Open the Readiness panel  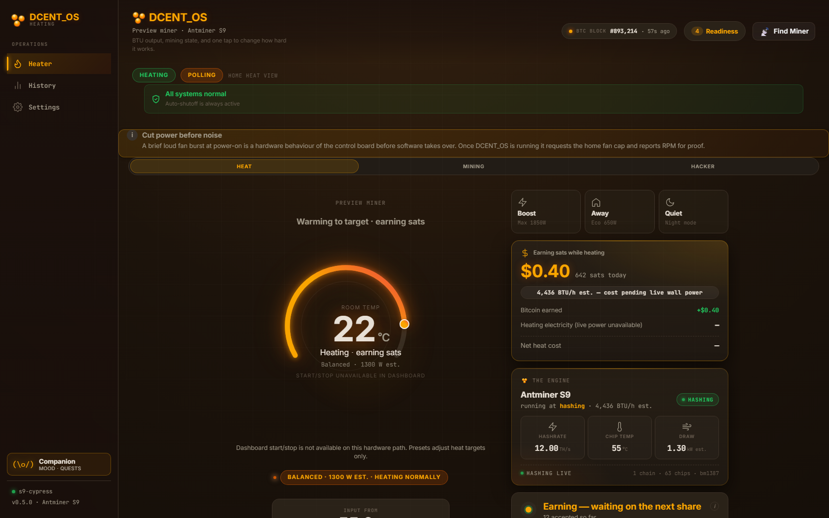click(x=715, y=31)
